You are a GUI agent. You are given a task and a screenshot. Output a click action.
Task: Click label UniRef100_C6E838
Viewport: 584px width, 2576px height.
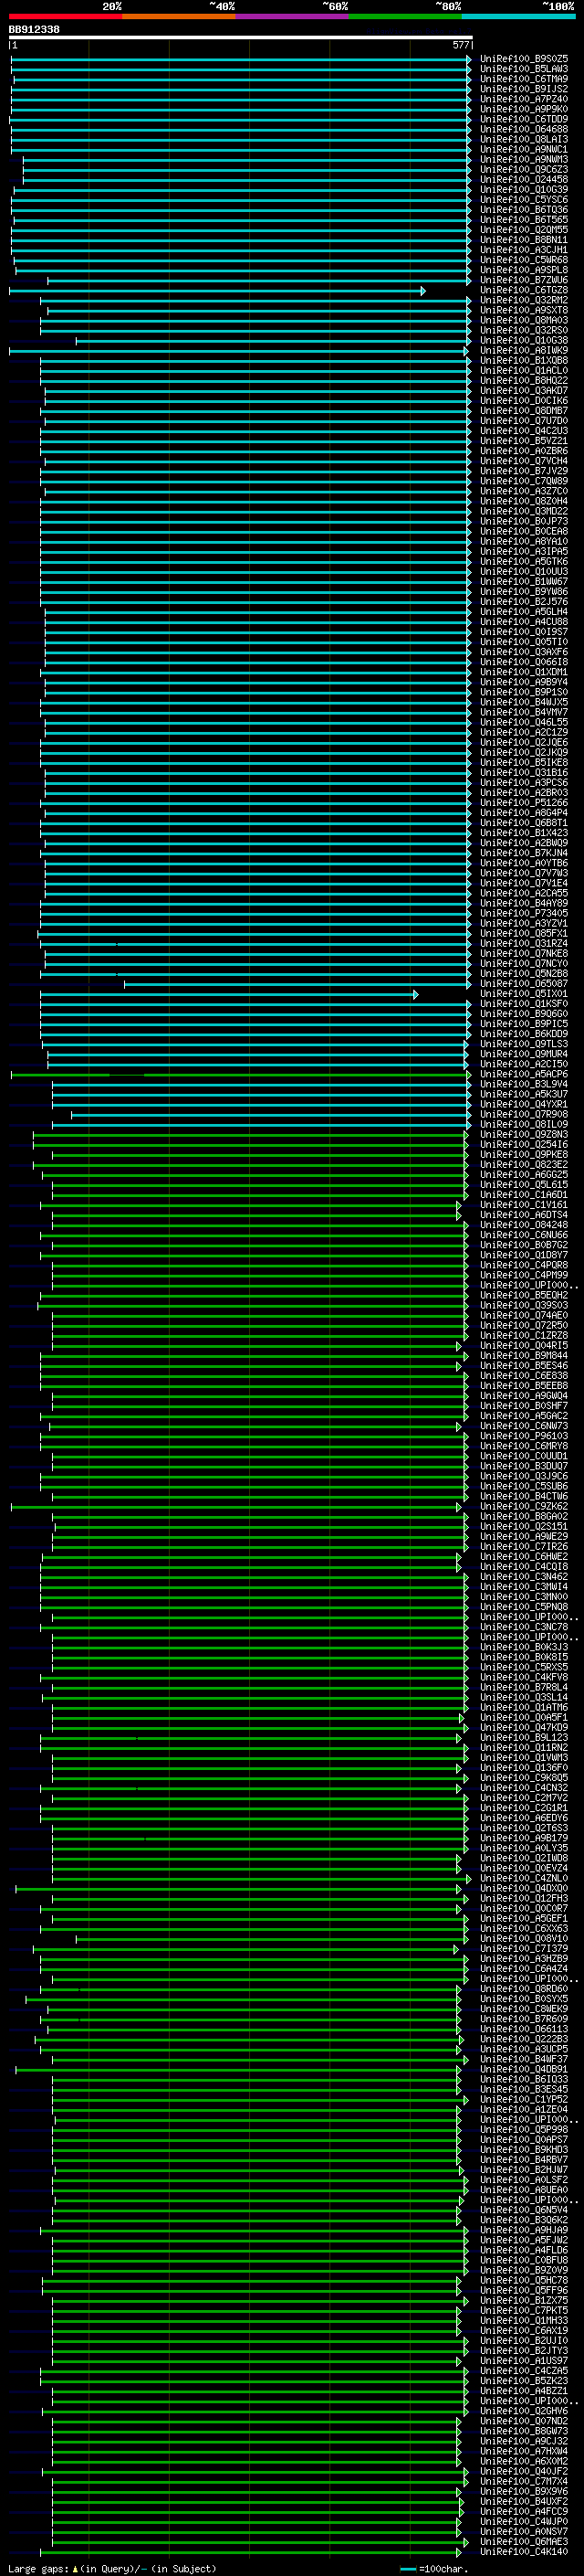pyautogui.click(x=523, y=1376)
